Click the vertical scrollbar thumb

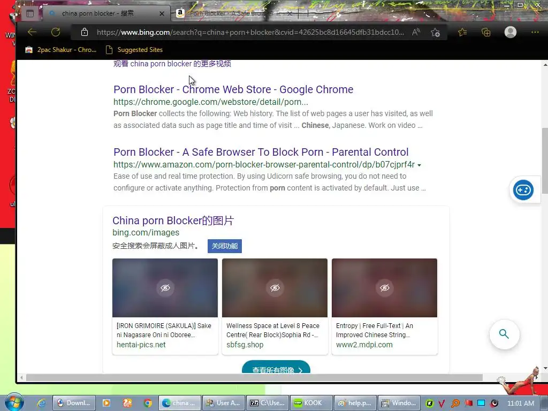coord(545,161)
